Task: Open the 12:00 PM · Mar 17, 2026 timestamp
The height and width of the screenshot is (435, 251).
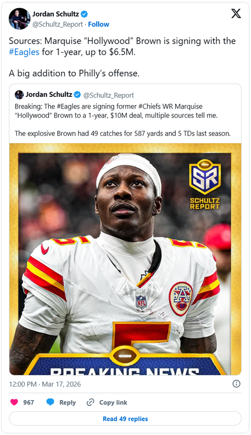Action: 45,384
